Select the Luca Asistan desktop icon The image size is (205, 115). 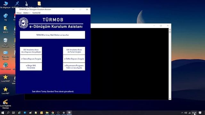5,66
